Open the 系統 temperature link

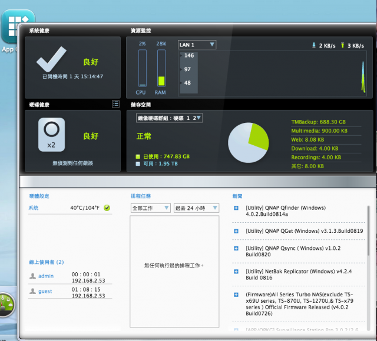pos(34,208)
